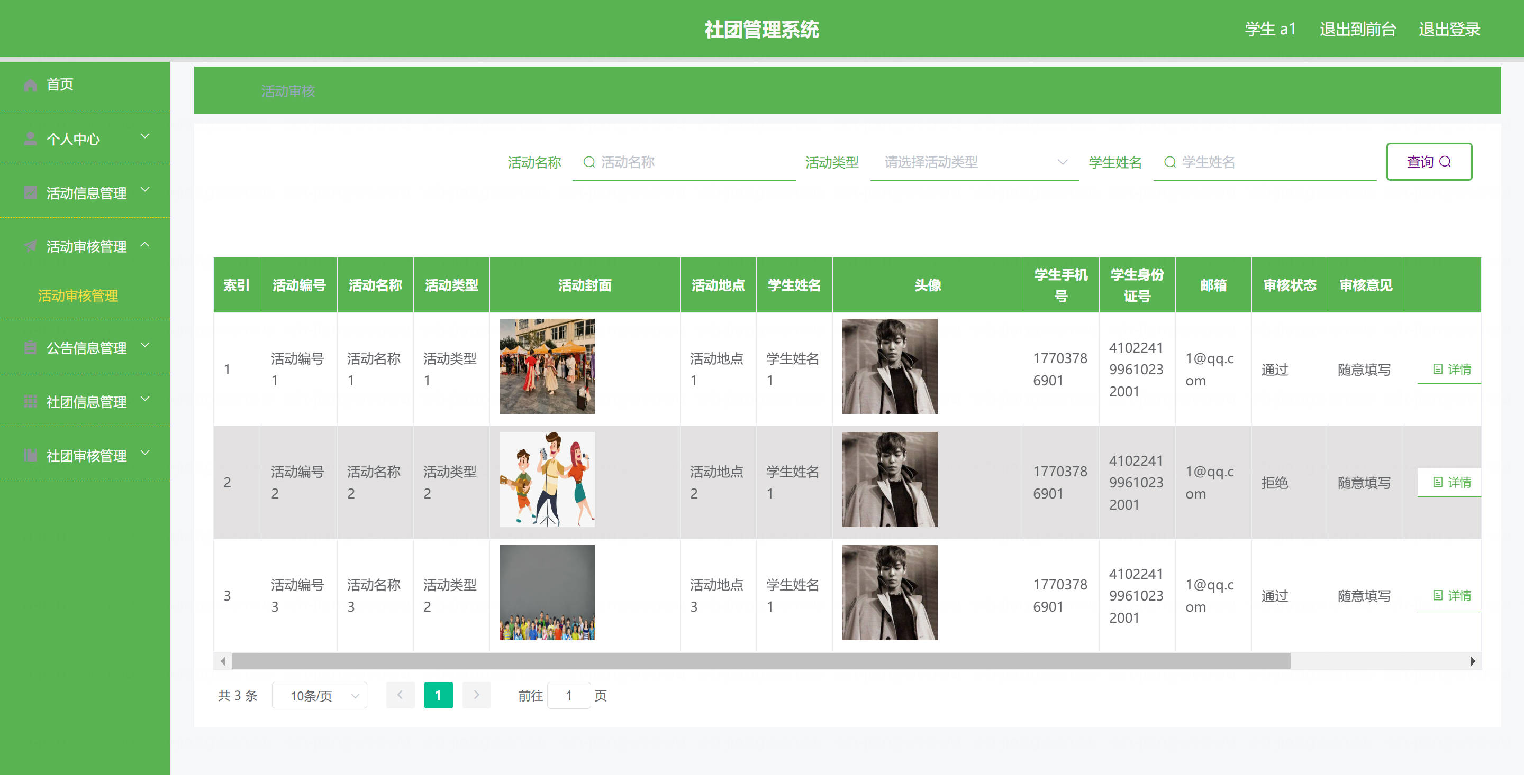Open 社团审核管理 menu
The width and height of the screenshot is (1524, 775).
pyautogui.click(x=85, y=455)
